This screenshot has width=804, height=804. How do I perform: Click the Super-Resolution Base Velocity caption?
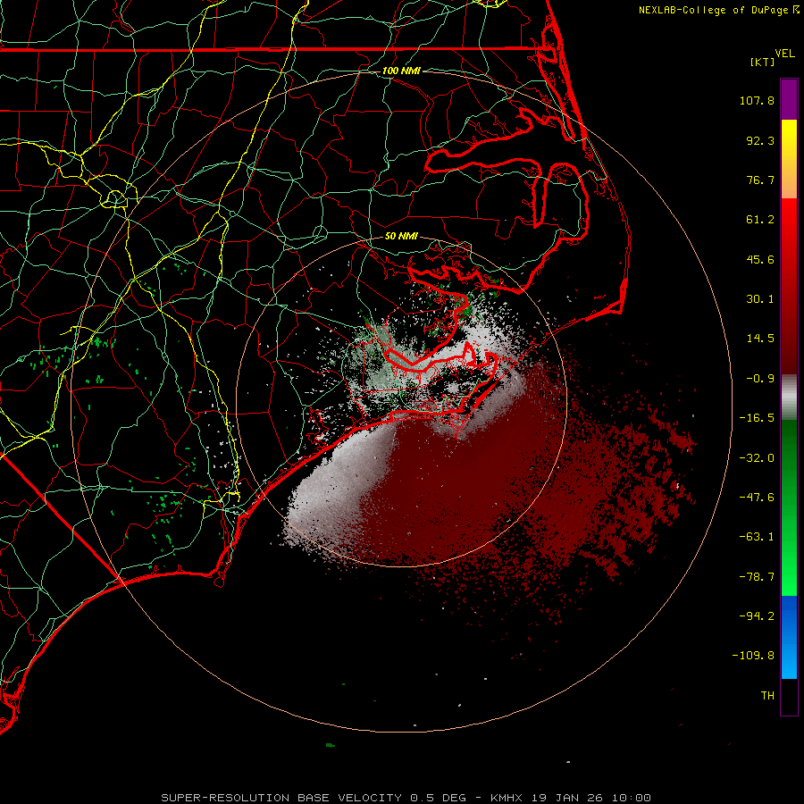pos(406,798)
